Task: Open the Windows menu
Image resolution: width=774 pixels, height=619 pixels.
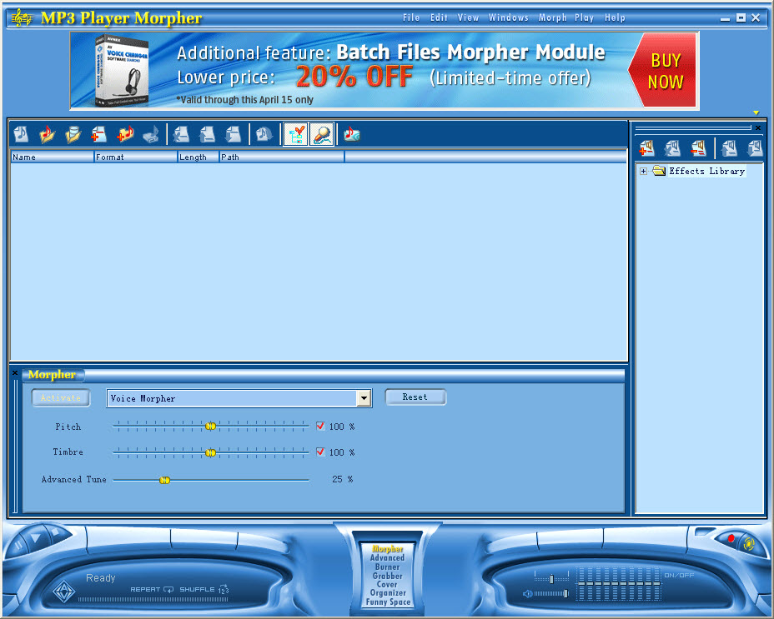Action: click(x=508, y=17)
